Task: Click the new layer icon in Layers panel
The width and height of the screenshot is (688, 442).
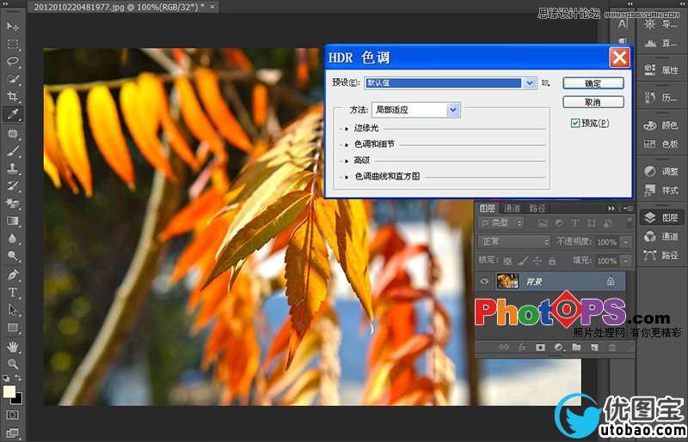Action: [x=594, y=348]
